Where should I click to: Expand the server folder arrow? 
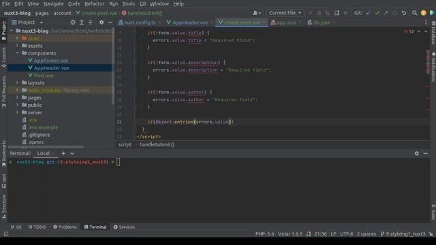click(17, 112)
